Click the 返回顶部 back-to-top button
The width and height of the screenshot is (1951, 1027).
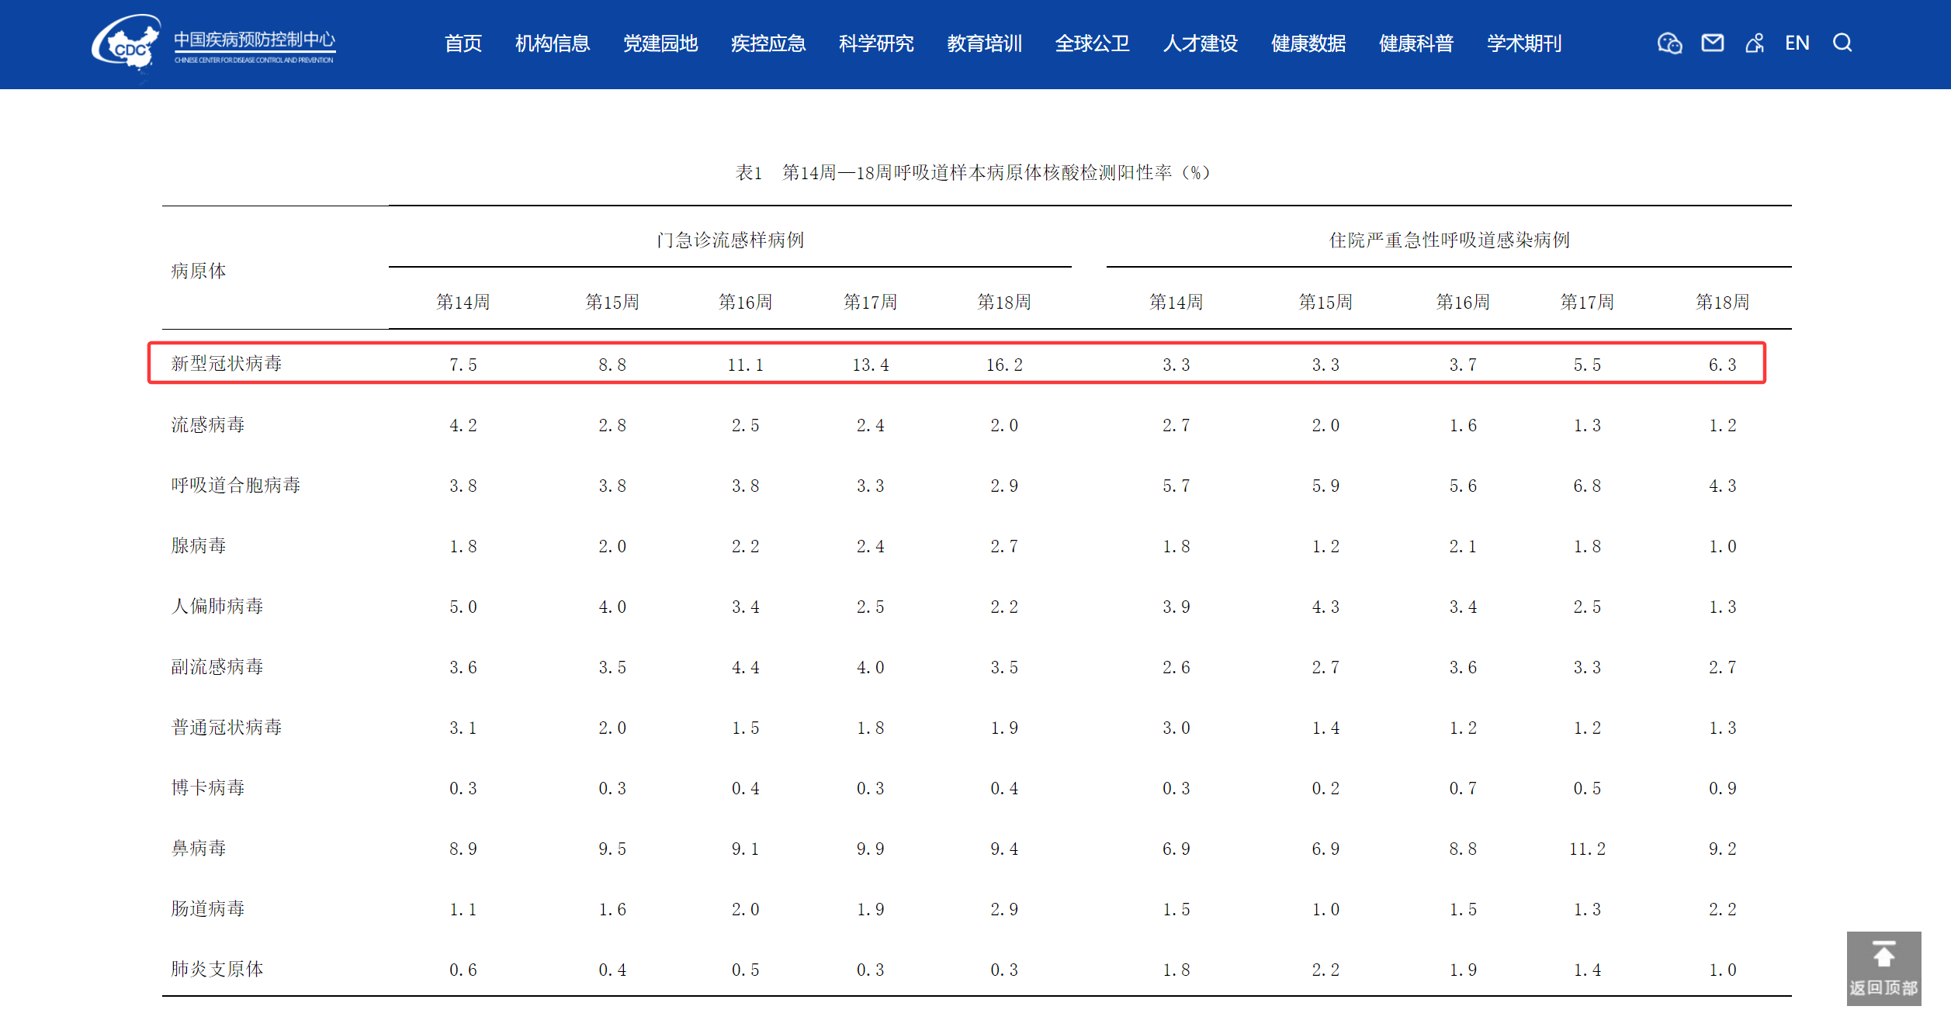1883,968
